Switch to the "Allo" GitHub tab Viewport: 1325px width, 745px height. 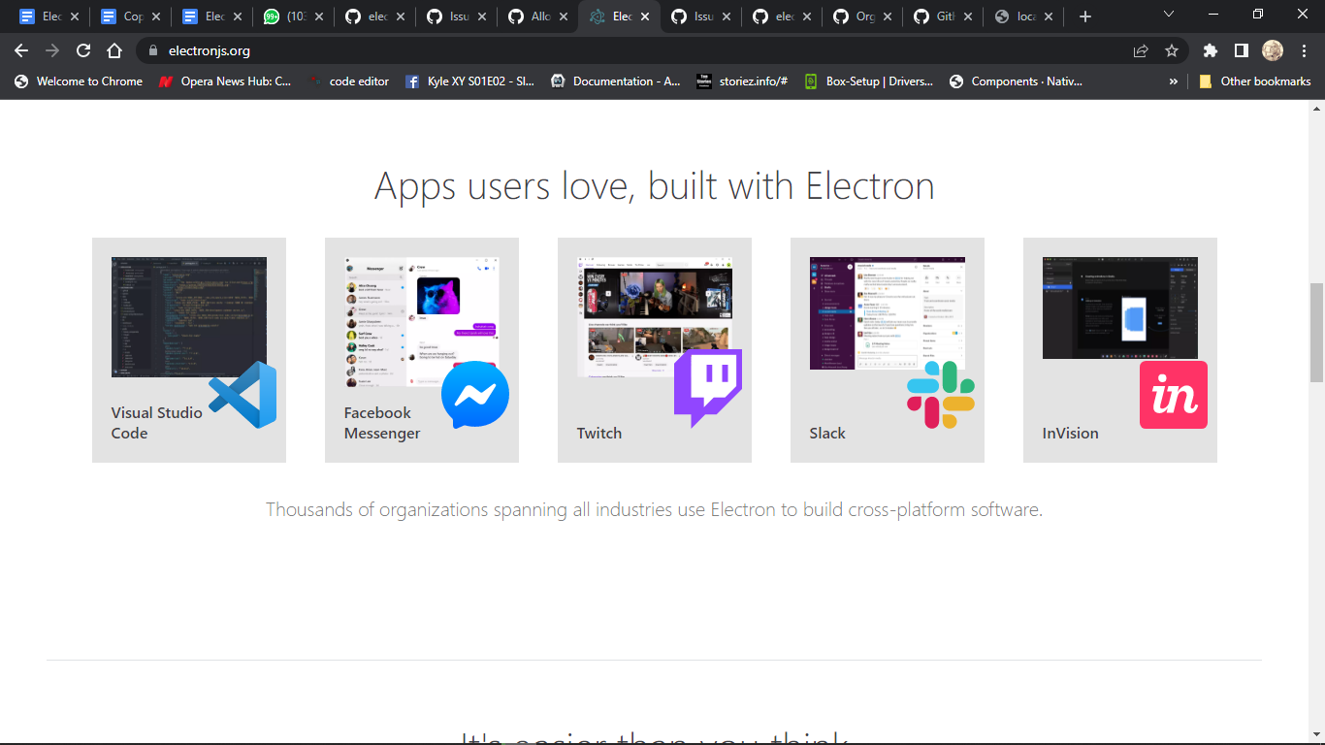538,16
